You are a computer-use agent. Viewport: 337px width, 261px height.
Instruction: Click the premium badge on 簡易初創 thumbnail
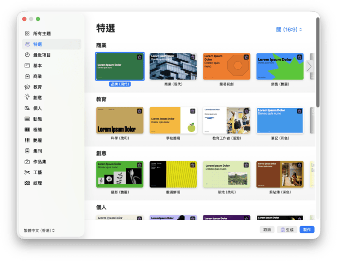point(246,57)
